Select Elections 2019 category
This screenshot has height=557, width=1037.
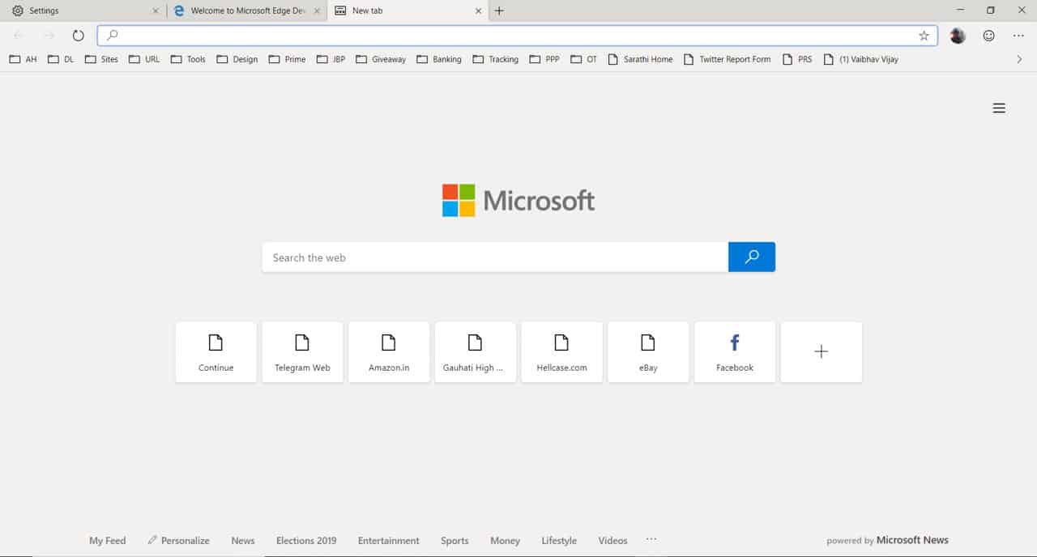pyautogui.click(x=306, y=540)
